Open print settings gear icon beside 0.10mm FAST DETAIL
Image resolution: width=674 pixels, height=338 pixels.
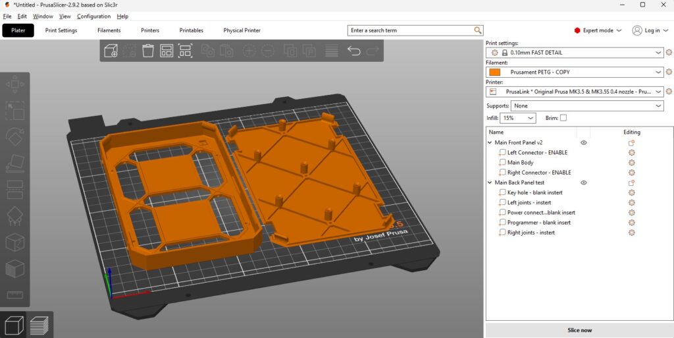(669, 53)
